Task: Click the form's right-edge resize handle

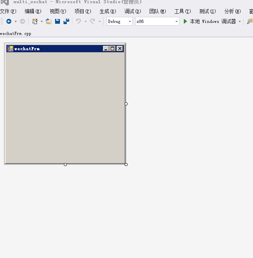Action: [x=126, y=104]
